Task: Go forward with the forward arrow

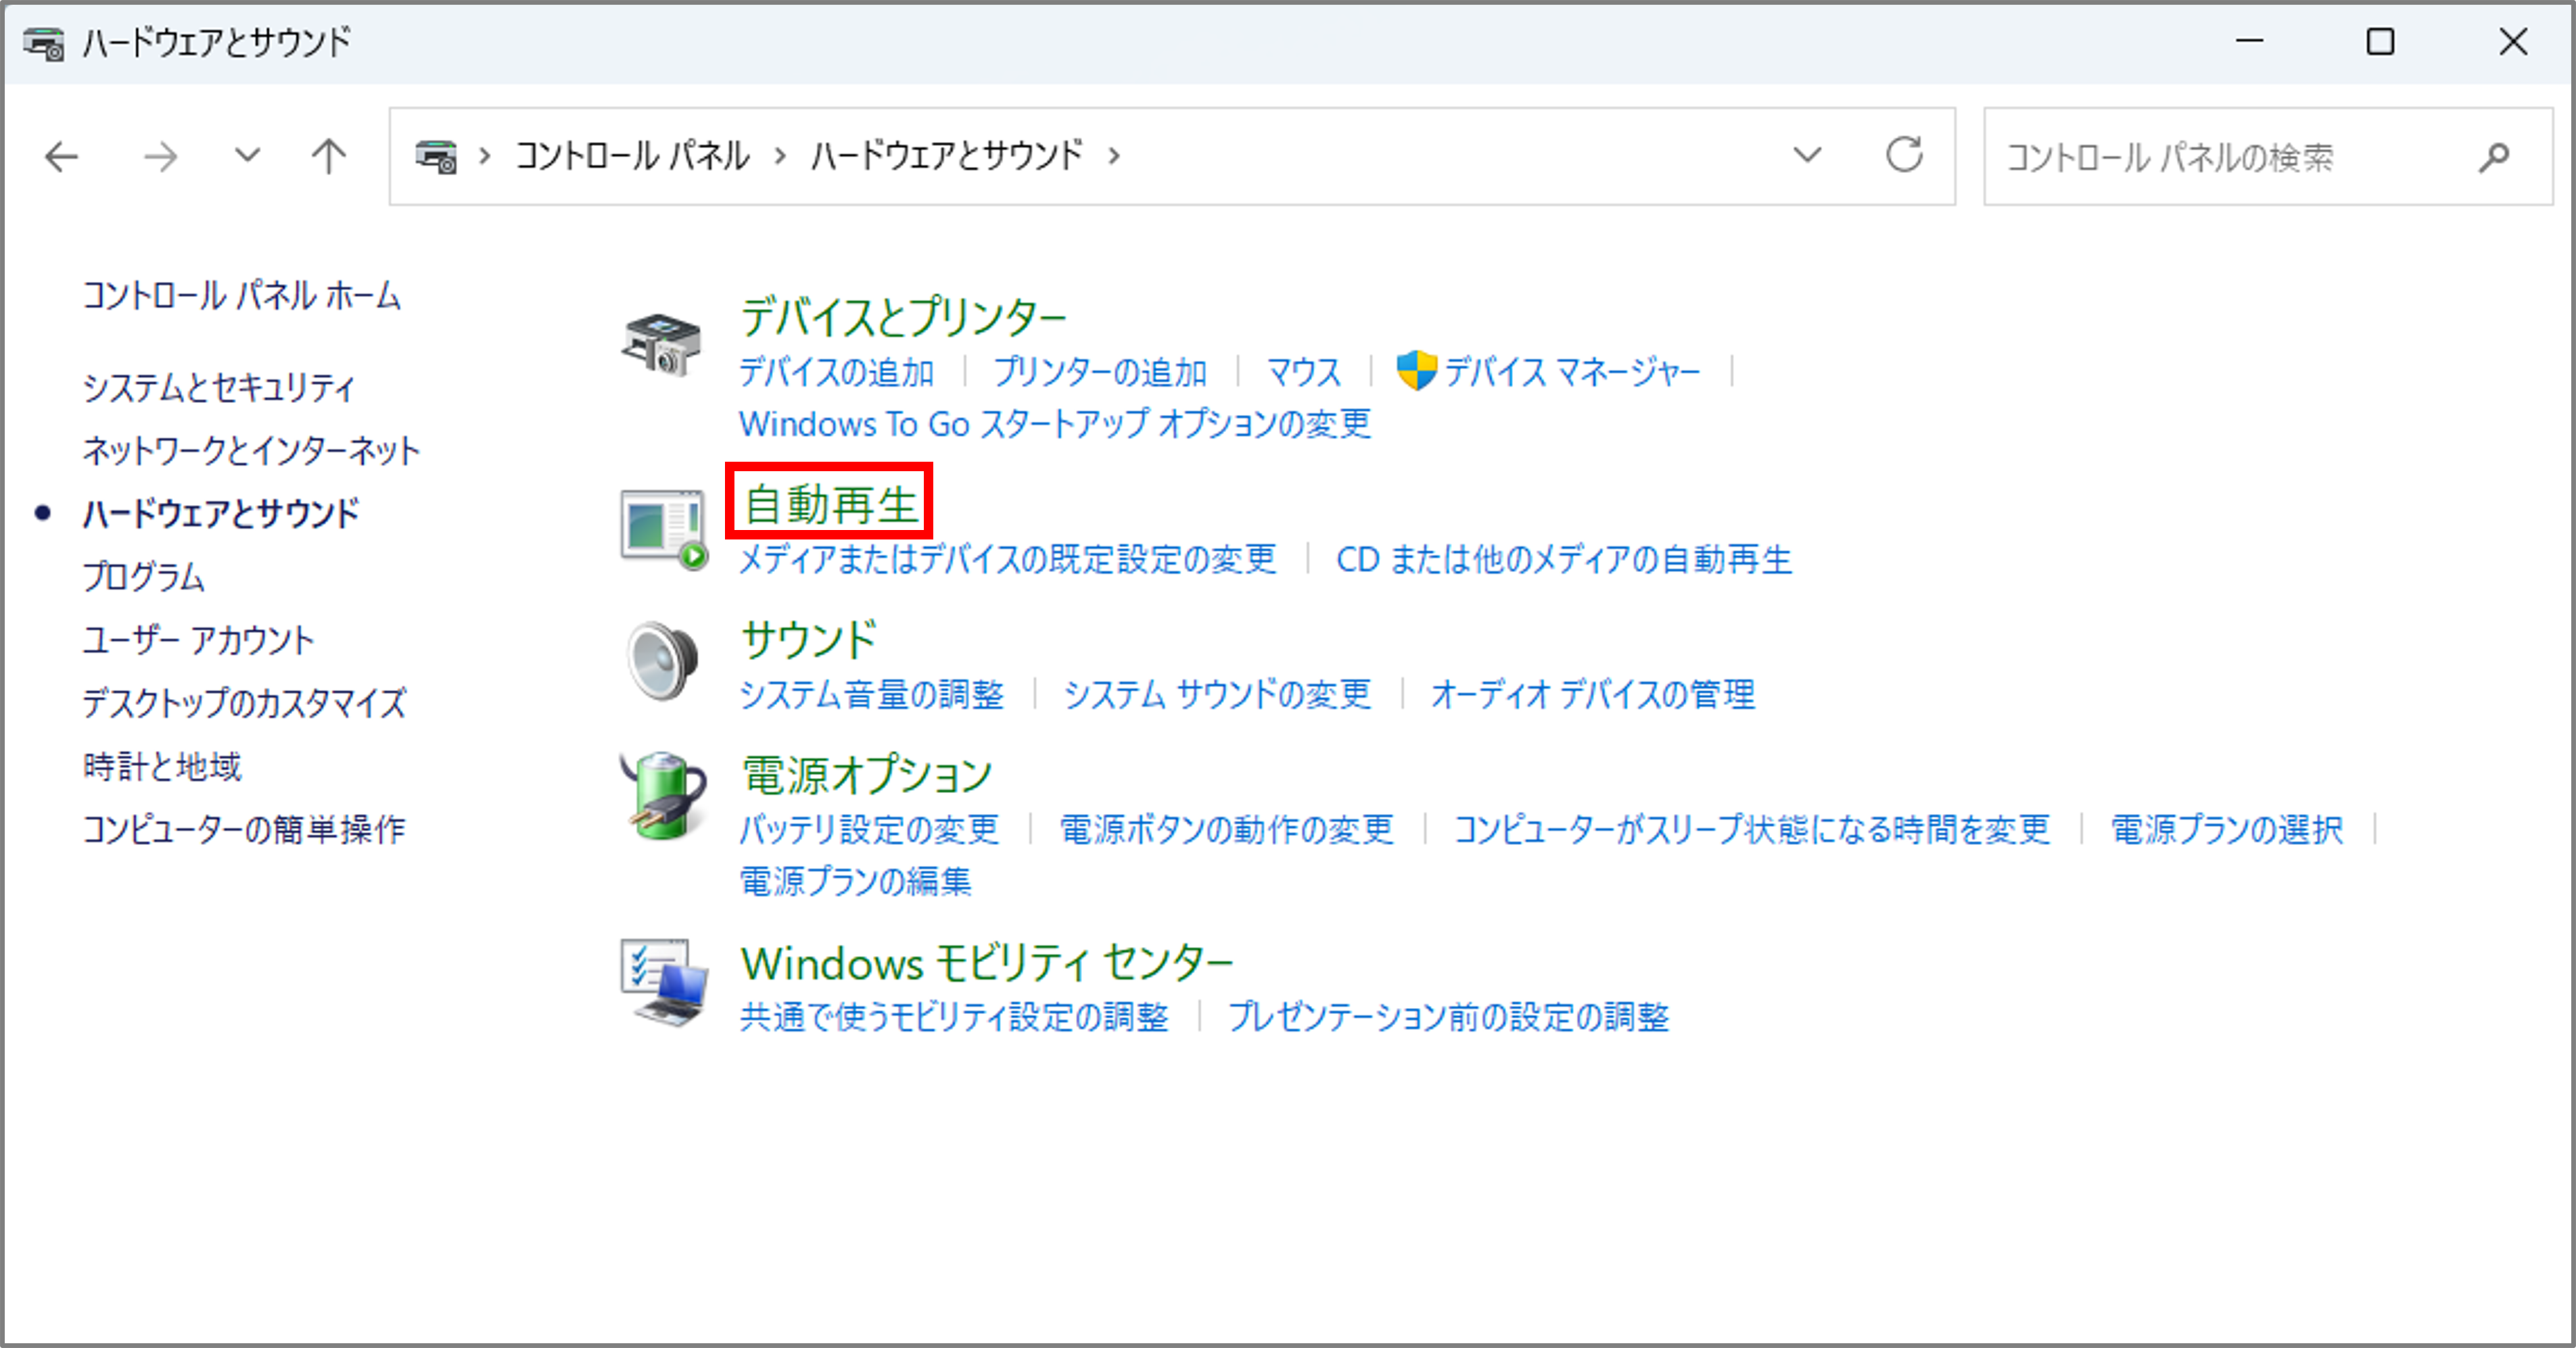Action: click(160, 157)
